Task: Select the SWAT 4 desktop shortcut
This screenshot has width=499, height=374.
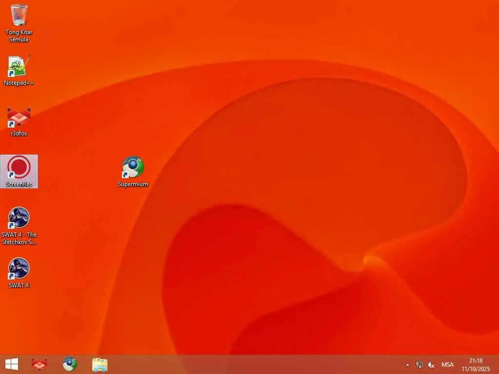Action: (x=19, y=273)
